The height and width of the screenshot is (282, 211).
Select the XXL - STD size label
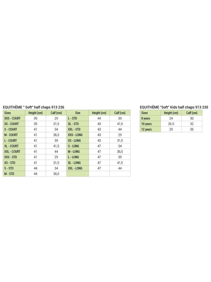point(74,129)
